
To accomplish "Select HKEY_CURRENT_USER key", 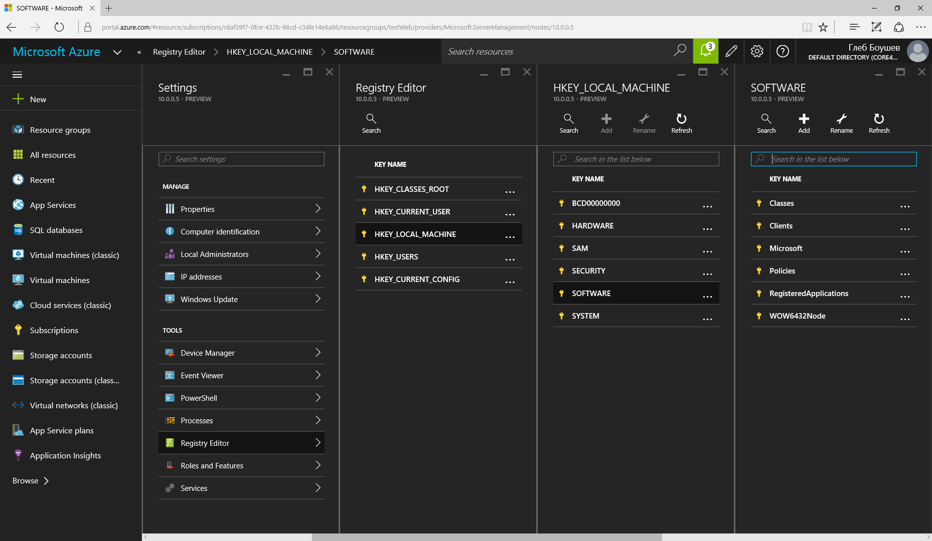I will (x=439, y=211).
